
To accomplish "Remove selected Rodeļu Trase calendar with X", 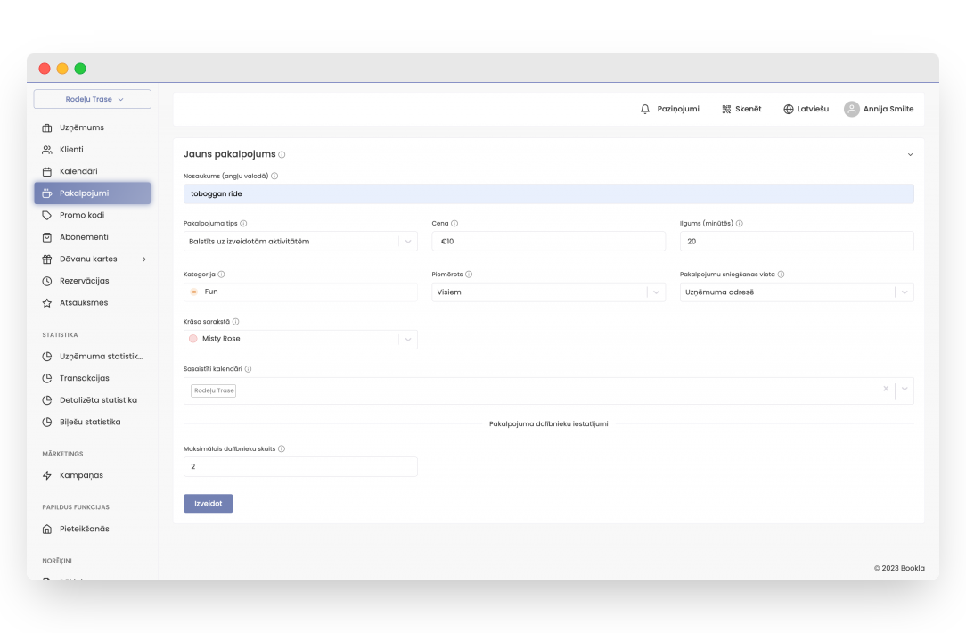I will pyautogui.click(x=886, y=390).
